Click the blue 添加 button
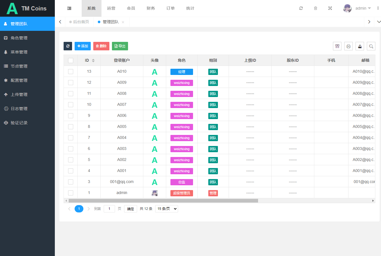The height and width of the screenshot is (256, 381). coord(83,46)
